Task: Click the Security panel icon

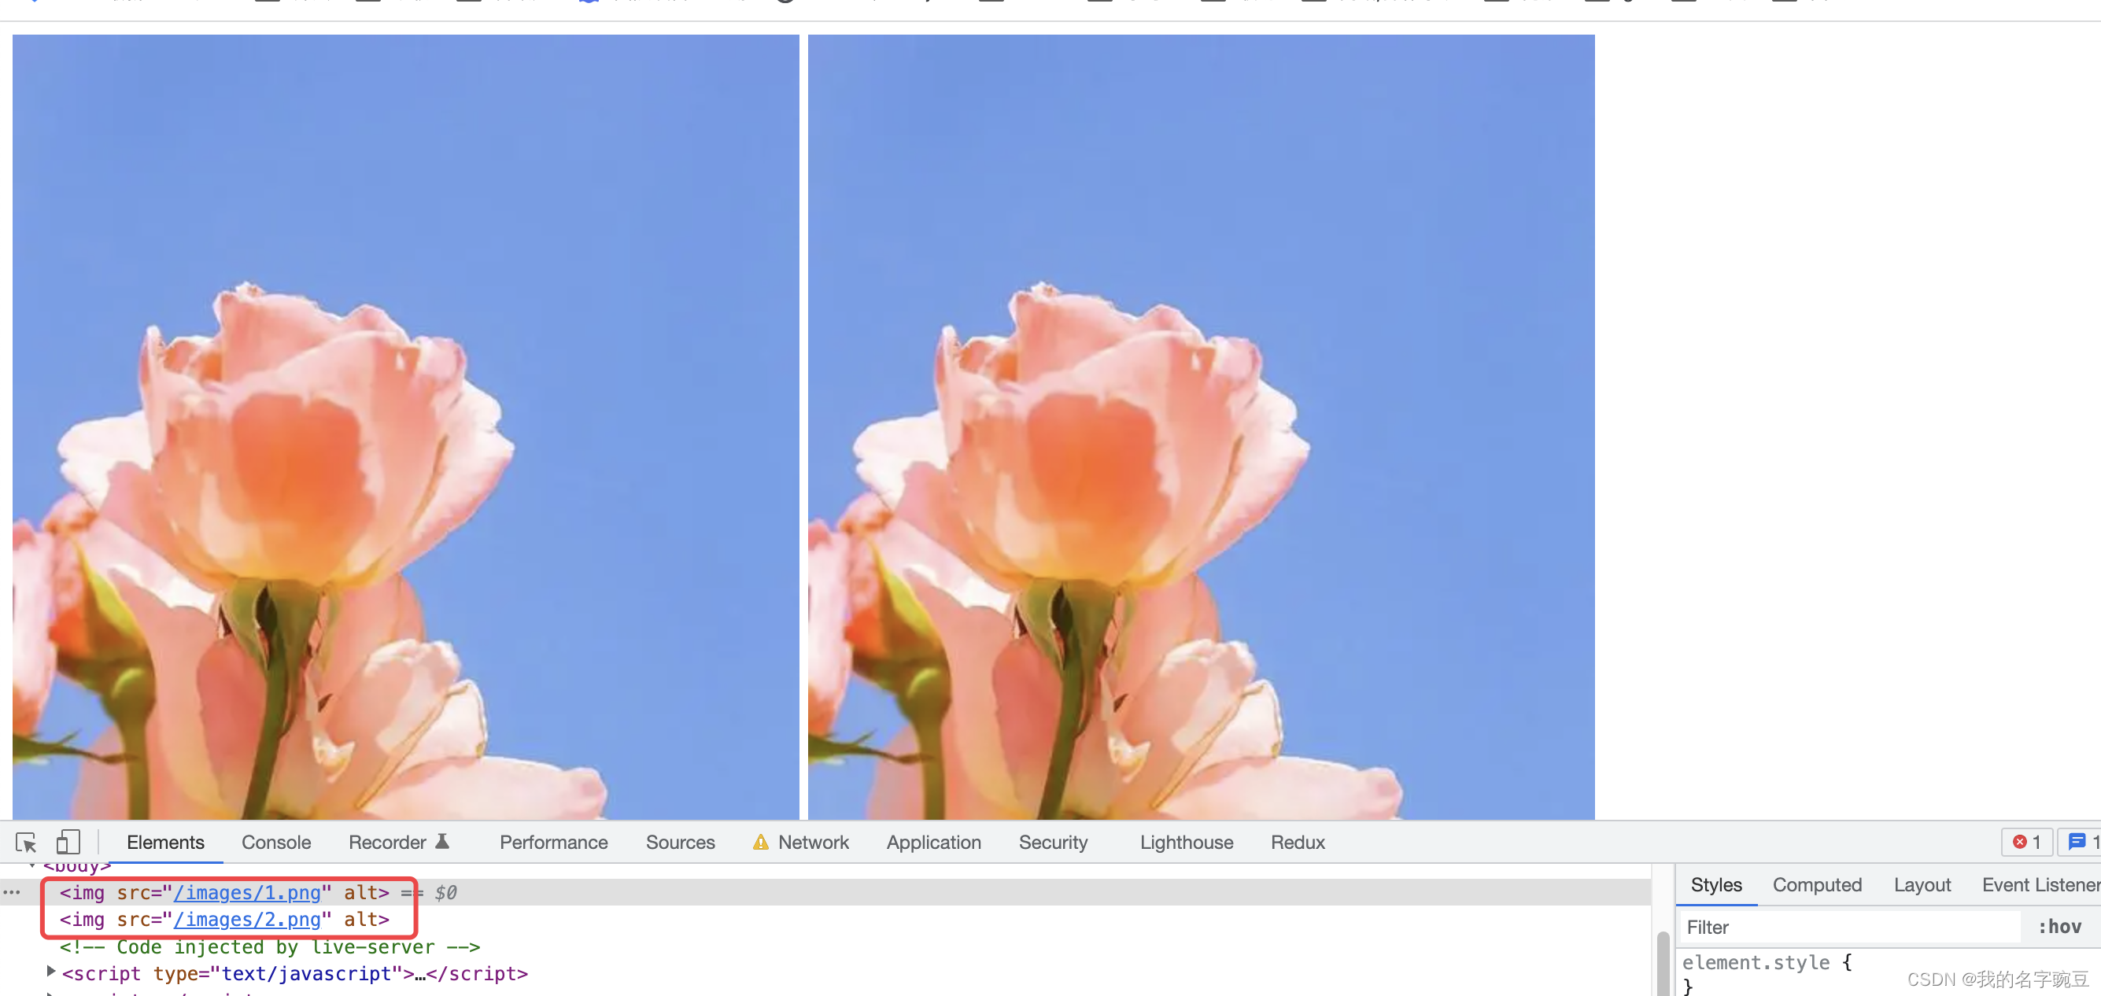Action: [1049, 842]
